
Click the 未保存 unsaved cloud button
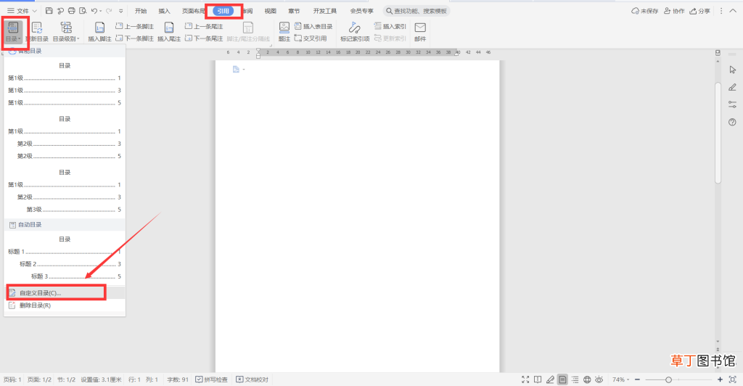645,11
